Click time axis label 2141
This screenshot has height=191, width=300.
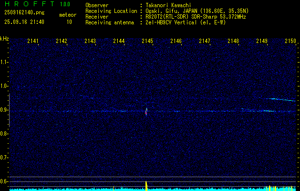tap(33, 41)
